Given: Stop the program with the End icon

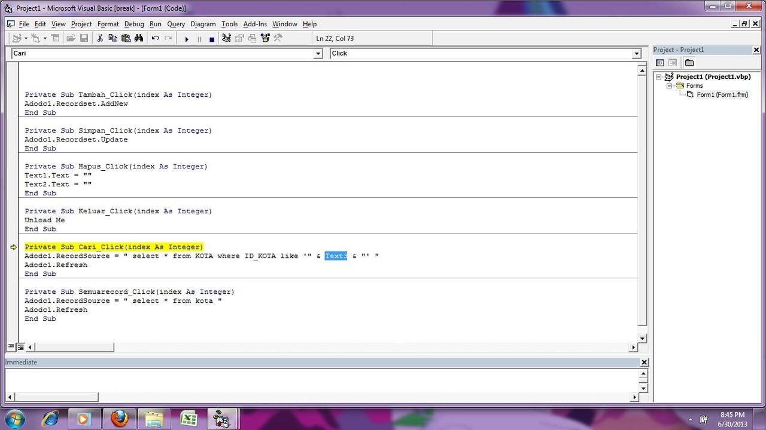Looking at the screenshot, I should (x=212, y=39).
